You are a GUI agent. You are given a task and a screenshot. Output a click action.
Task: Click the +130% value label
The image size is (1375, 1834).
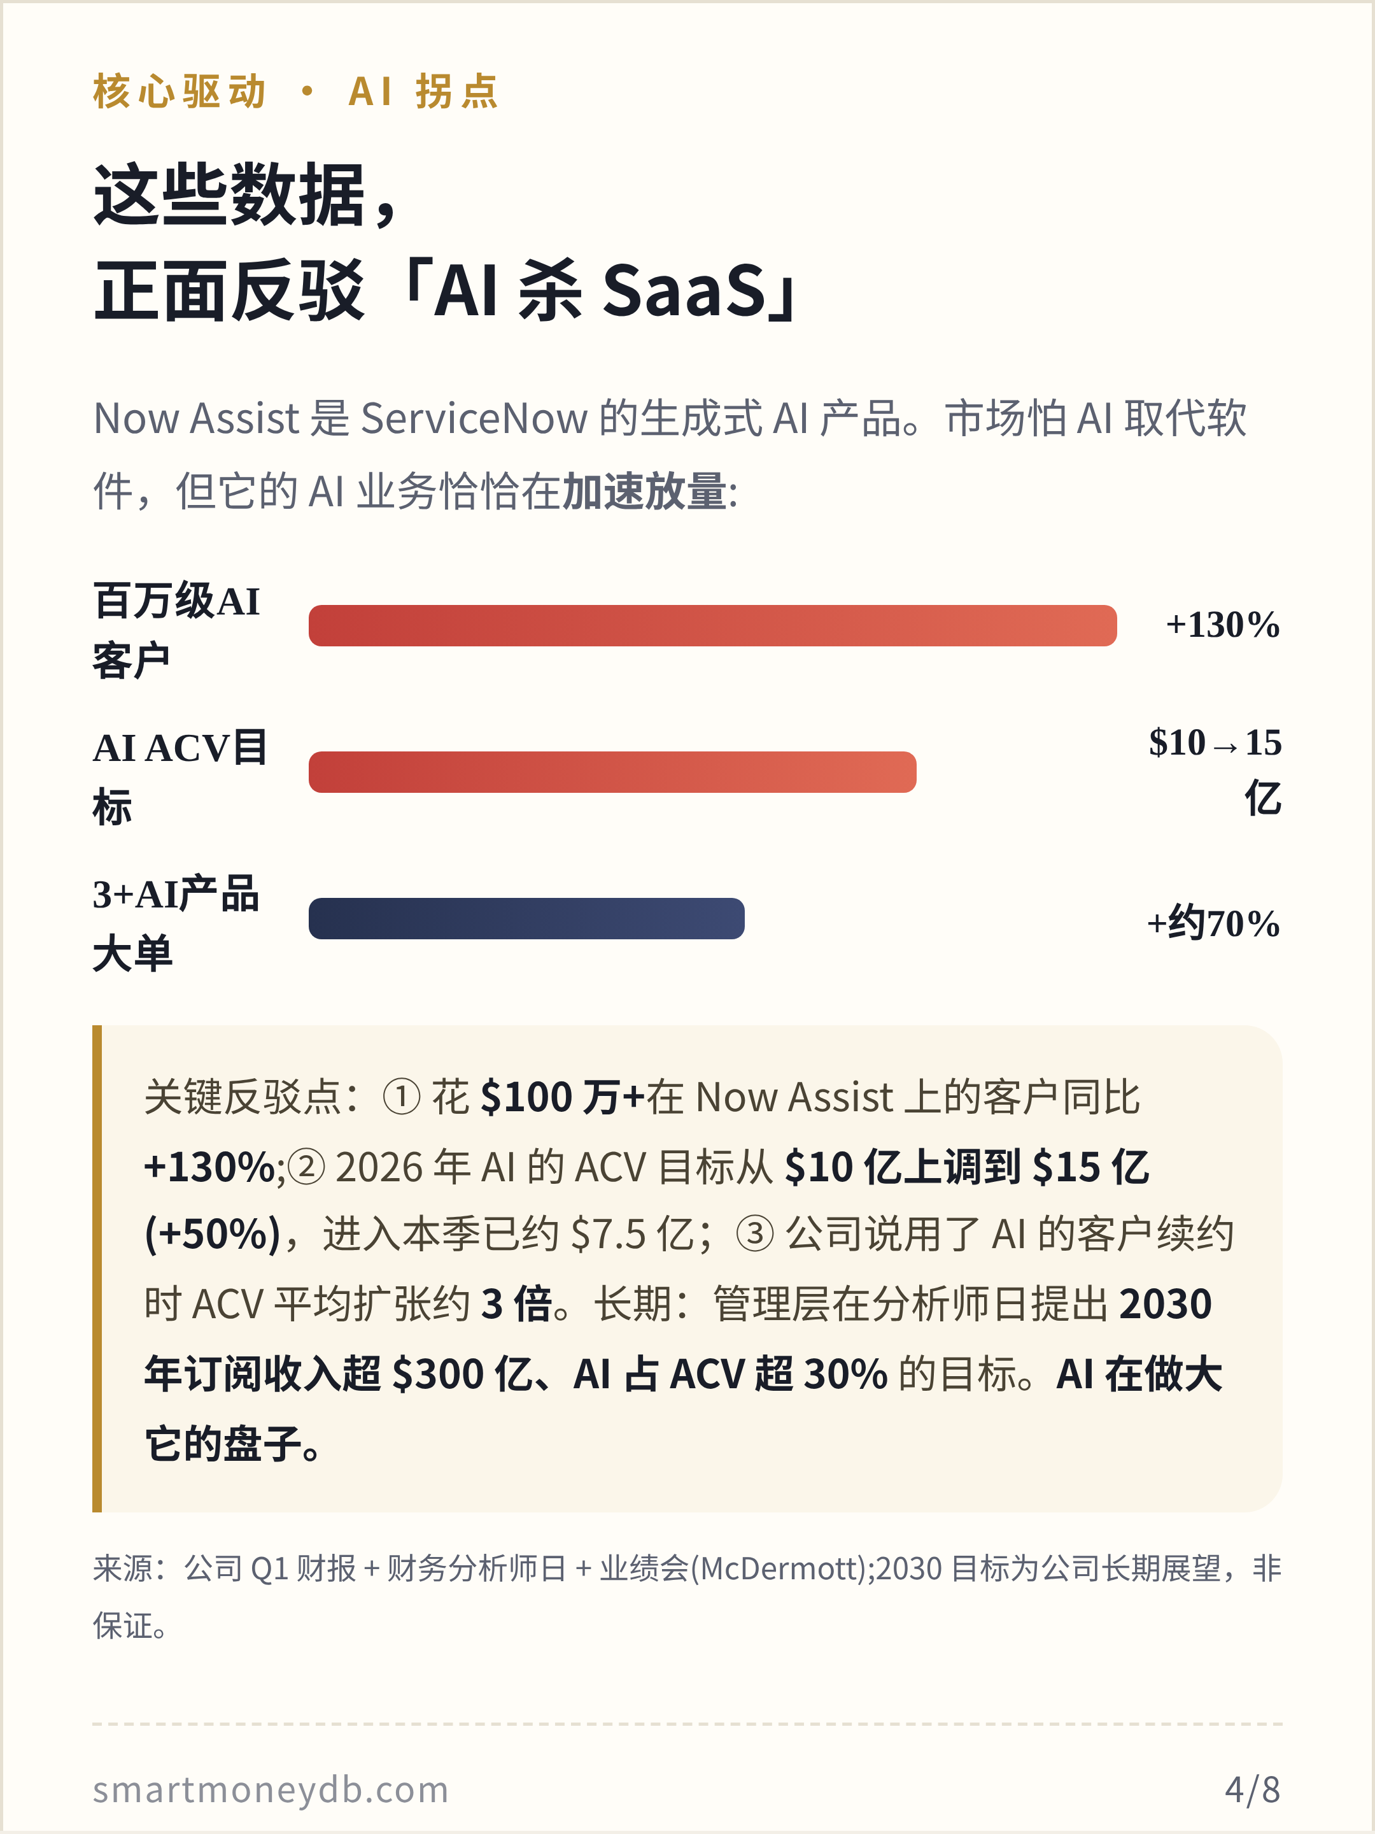click(1222, 625)
